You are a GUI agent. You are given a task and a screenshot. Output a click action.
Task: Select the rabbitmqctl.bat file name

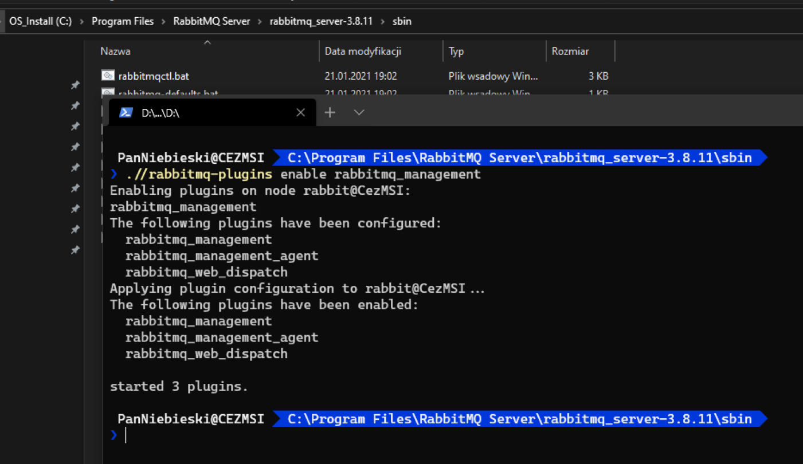tap(154, 76)
